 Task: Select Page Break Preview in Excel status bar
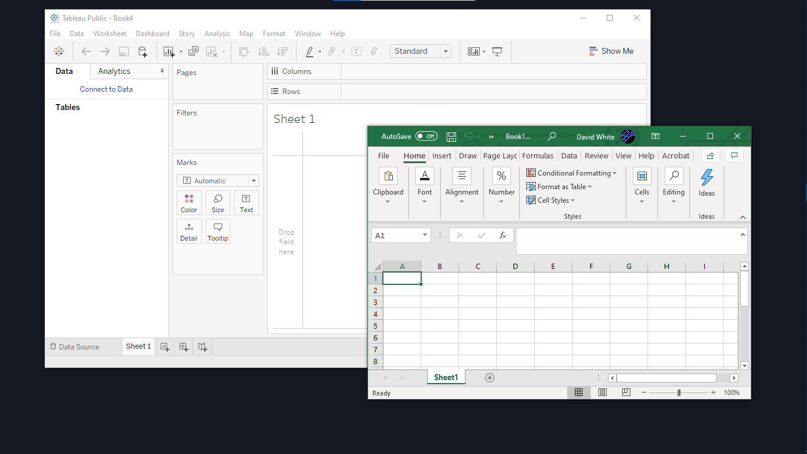click(x=626, y=393)
